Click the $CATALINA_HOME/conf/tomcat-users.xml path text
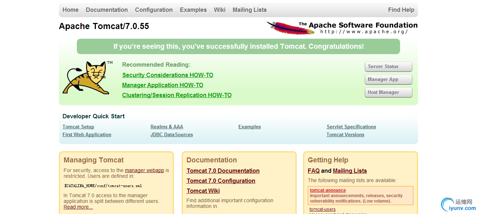 103,186
